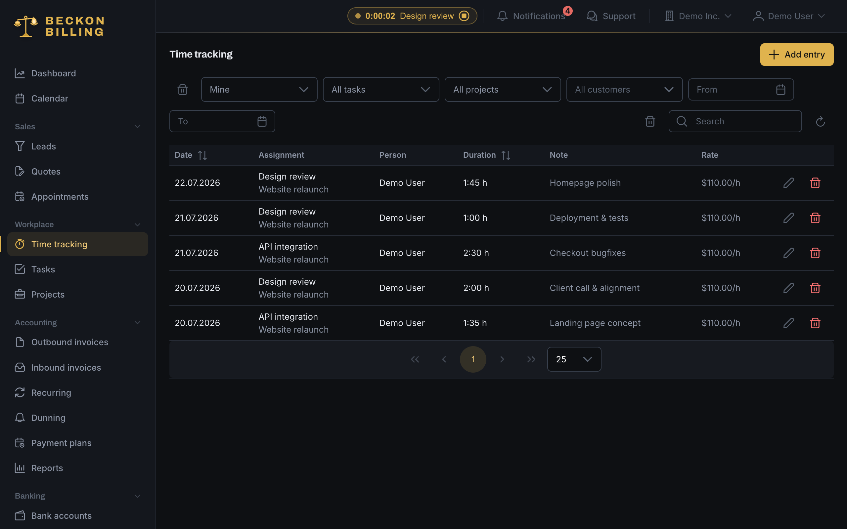Screen dimensions: 847x529
Task: Delete the Homepage polish entry
Action: click(815, 183)
